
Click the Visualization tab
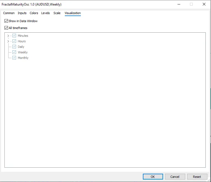(x=73, y=13)
